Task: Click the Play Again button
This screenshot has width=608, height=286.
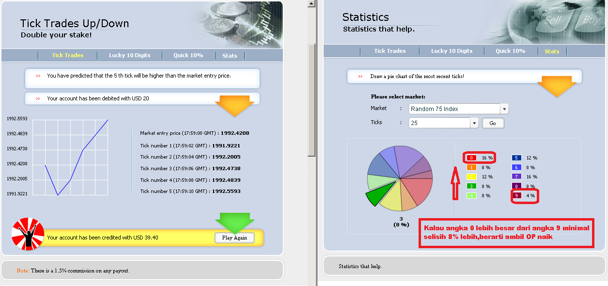Action: coord(234,238)
